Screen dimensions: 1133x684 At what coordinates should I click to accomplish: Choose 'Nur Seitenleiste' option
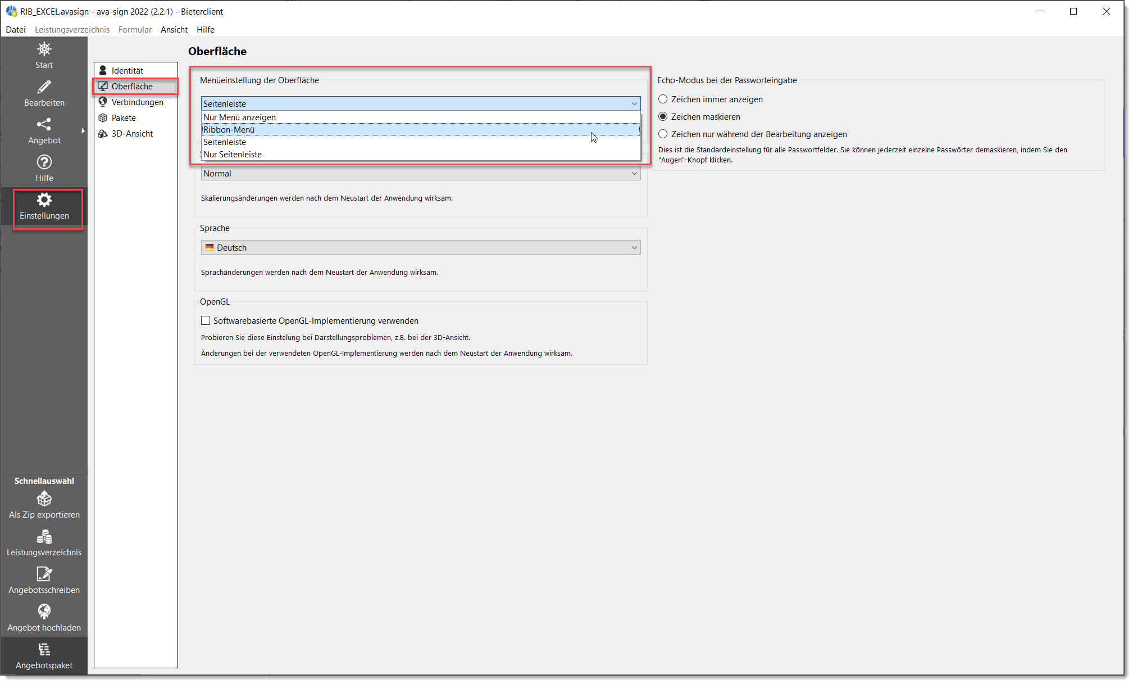coord(421,154)
